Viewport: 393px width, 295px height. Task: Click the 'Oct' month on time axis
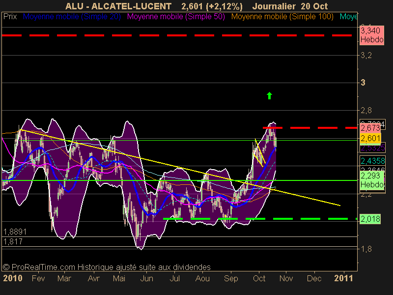tap(259, 278)
